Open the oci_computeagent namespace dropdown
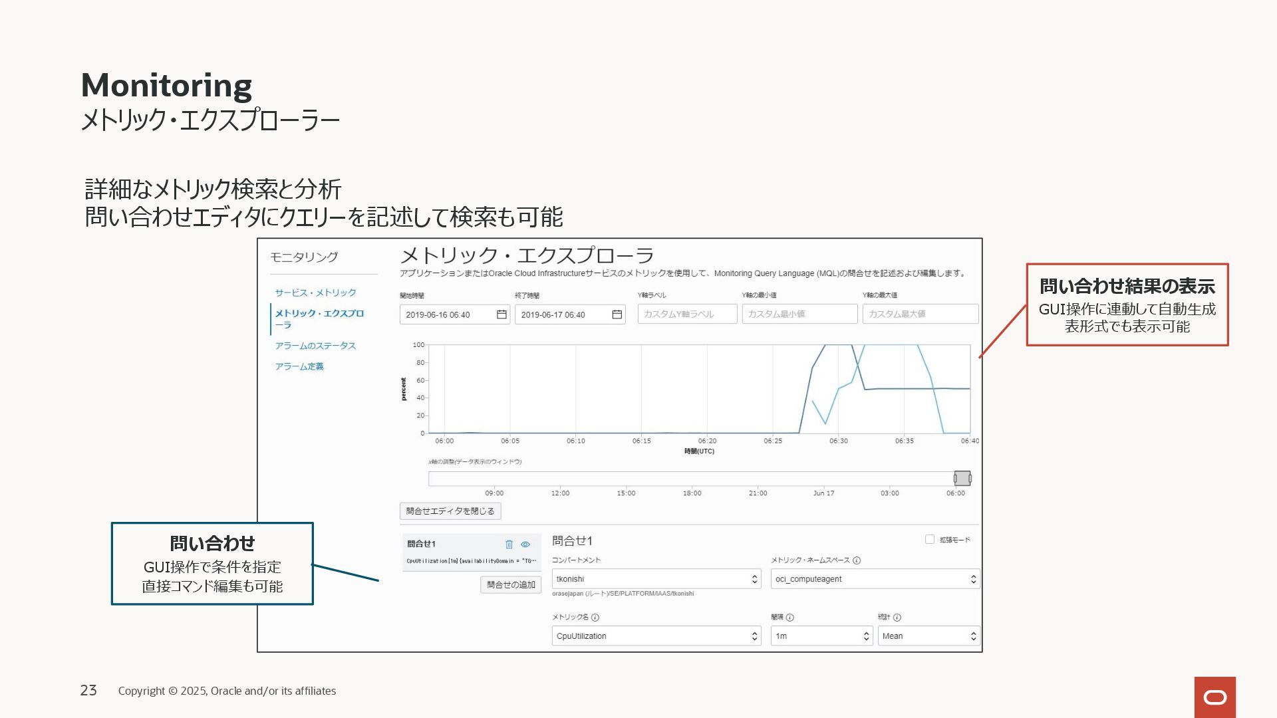This screenshot has width=1277, height=718. tap(875, 579)
